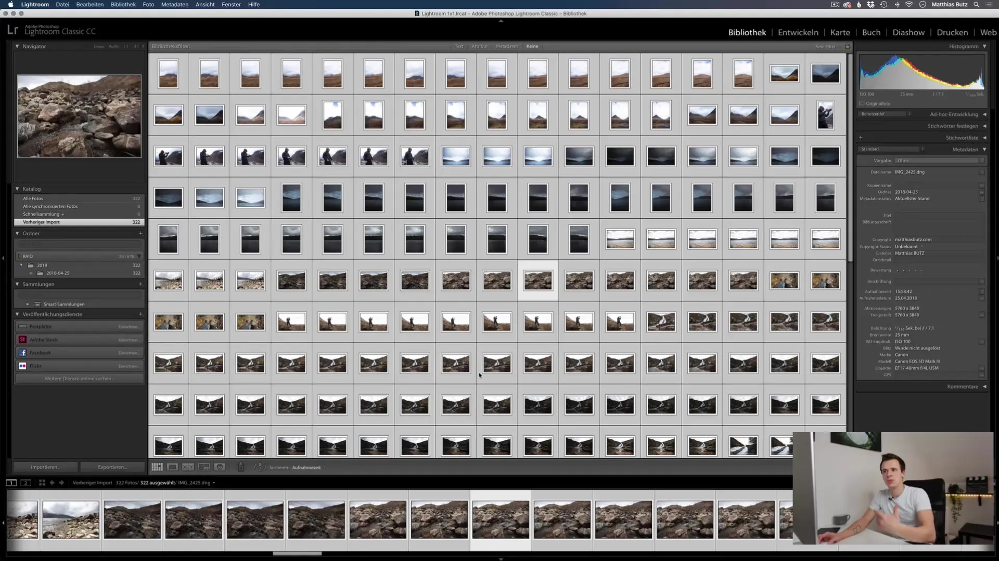Enable Attribut library filter
The width and height of the screenshot is (999, 561).
479,46
